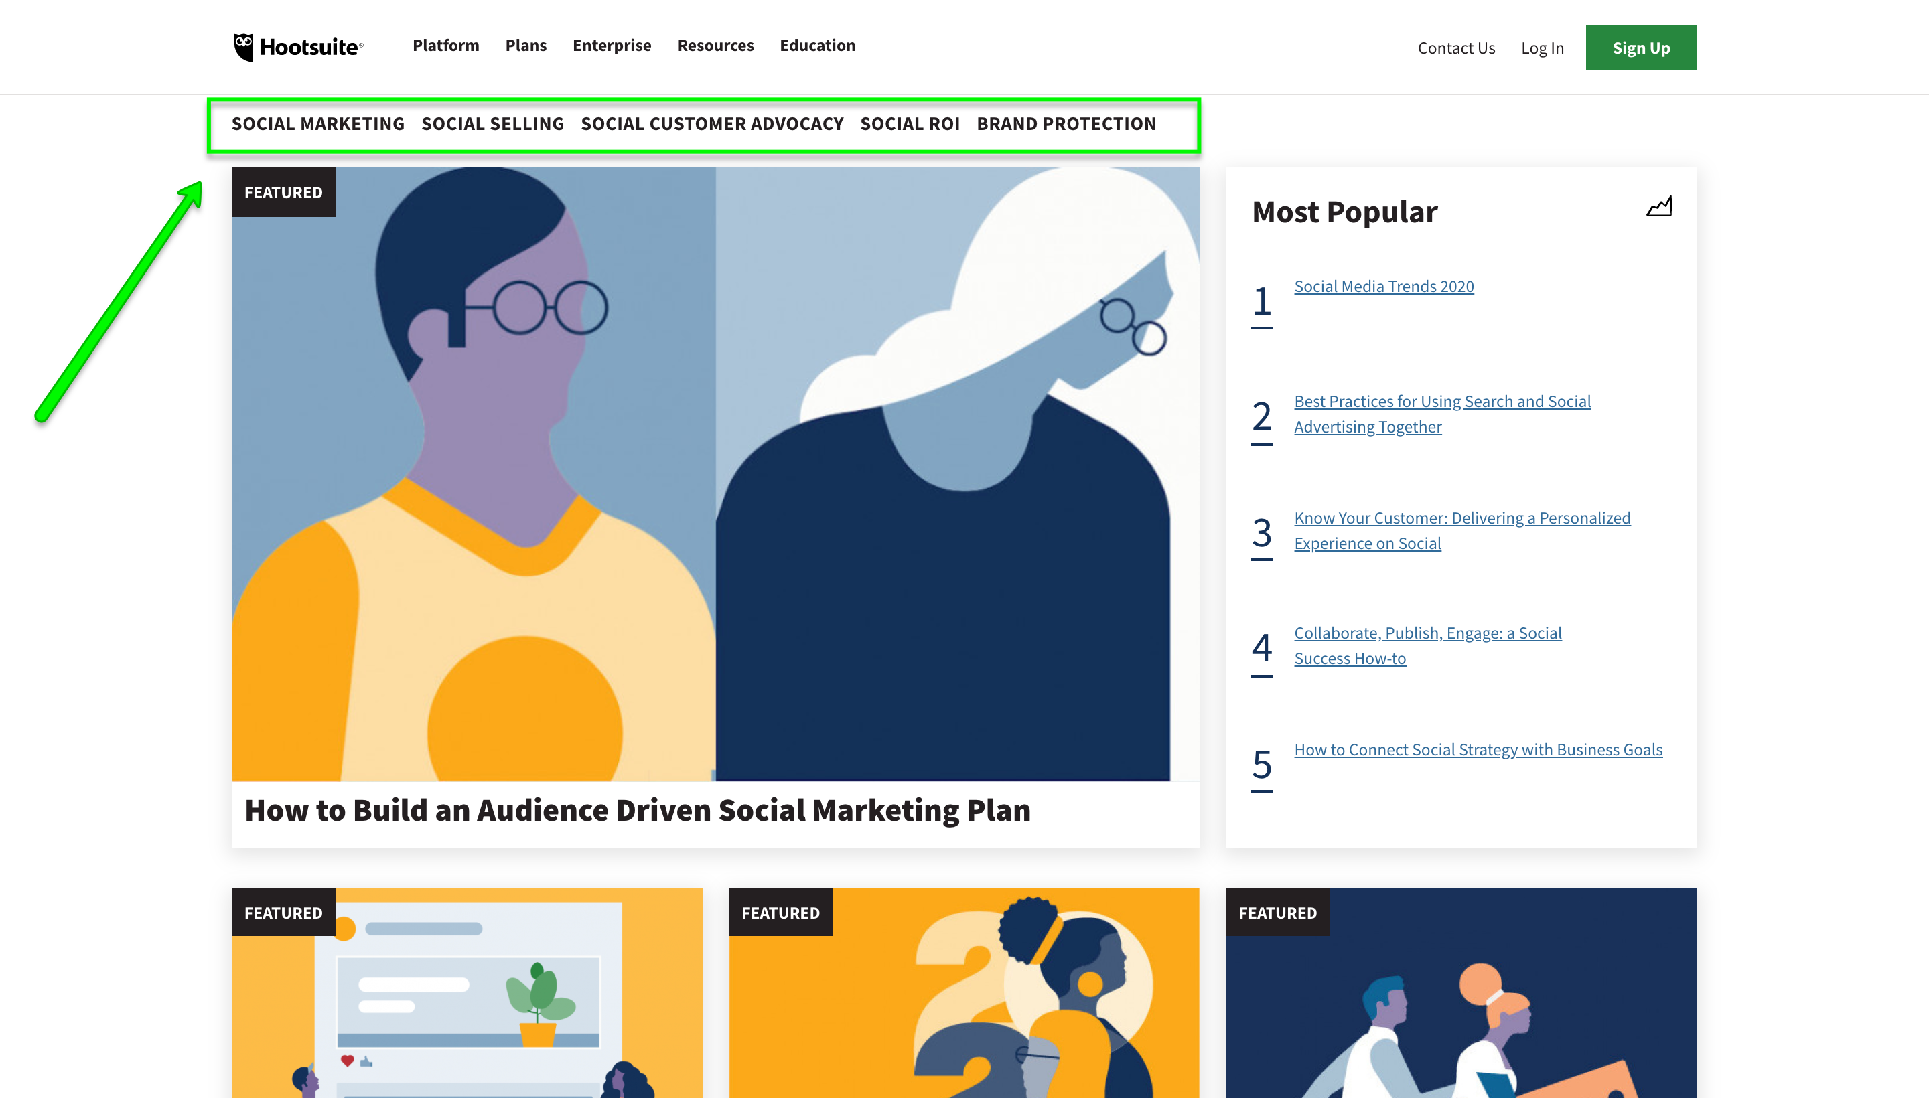Open the Enterprise menu
1929x1098 pixels.
[612, 46]
